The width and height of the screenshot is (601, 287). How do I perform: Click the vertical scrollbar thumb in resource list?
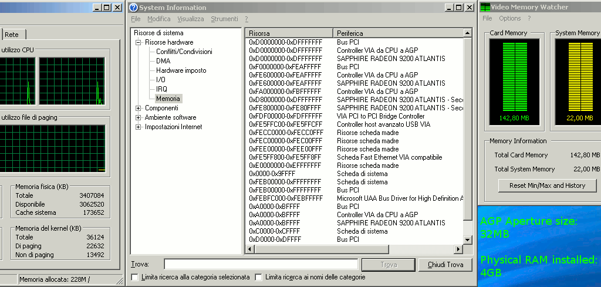tap(468, 129)
